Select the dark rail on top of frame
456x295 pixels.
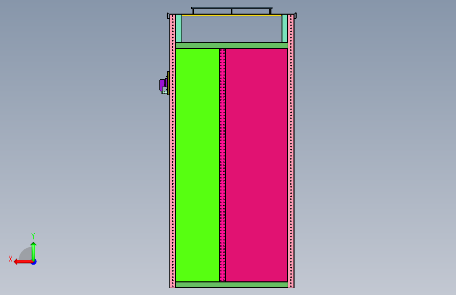232,8
